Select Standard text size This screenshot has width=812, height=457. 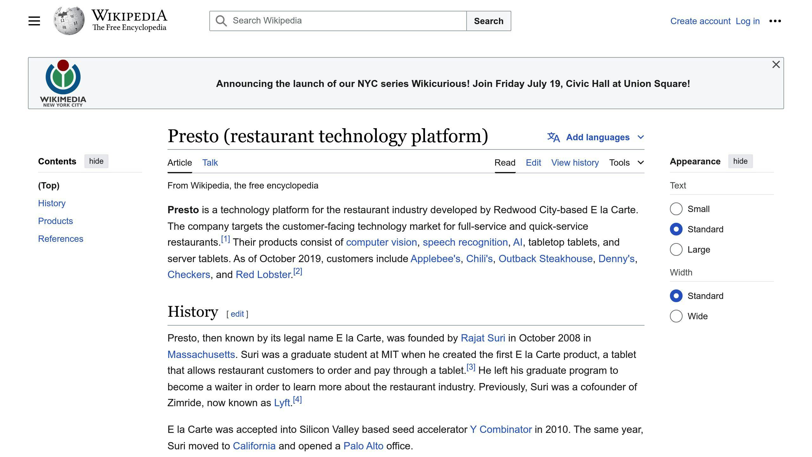pyautogui.click(x=676, y=229)
